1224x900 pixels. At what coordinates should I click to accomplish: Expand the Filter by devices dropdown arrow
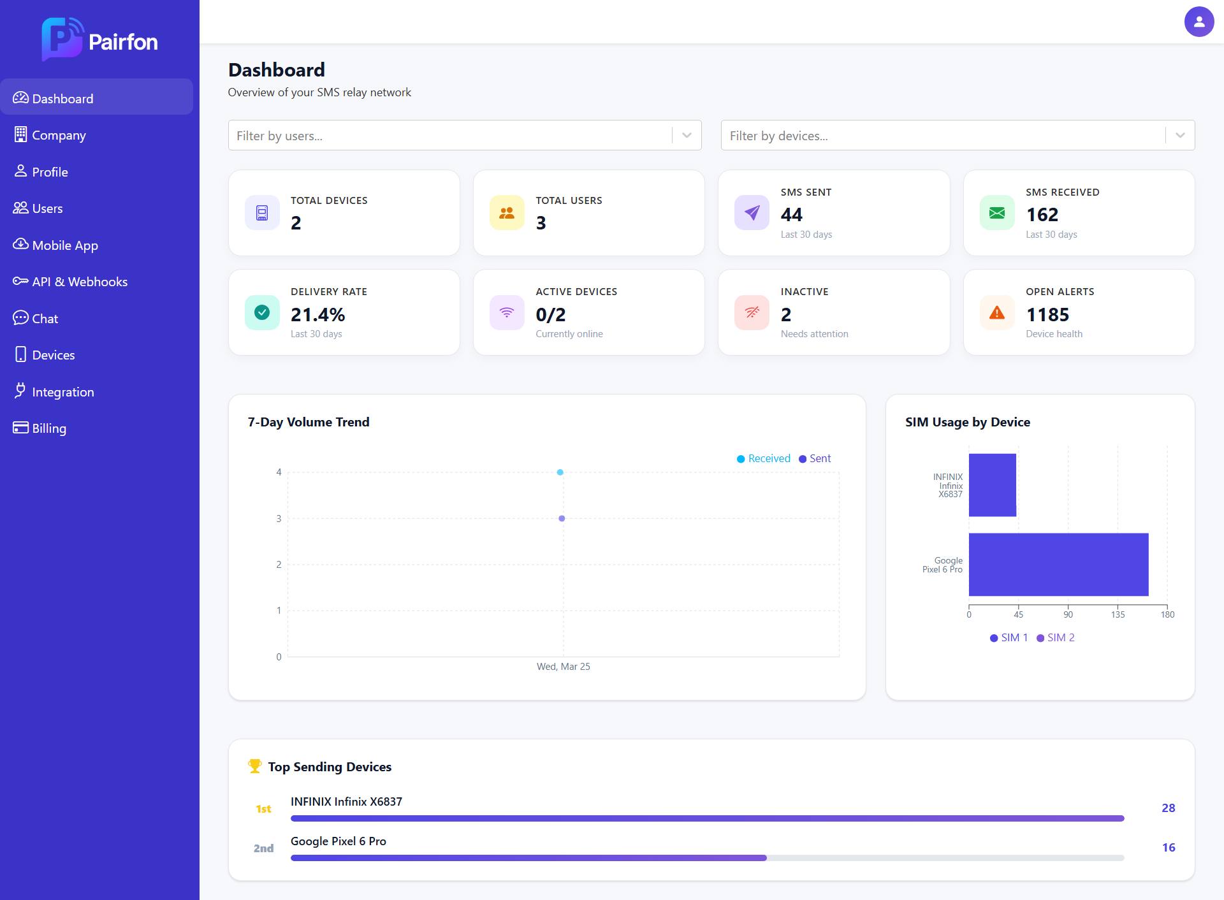(1180, 135)
